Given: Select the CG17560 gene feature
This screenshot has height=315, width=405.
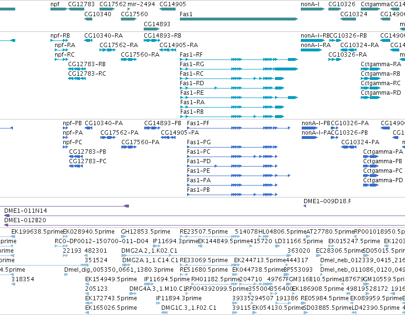Looking at the screenshot, I should [x=129, y=19].
